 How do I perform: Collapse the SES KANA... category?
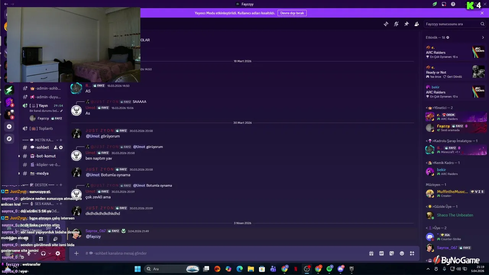(40, 204)
